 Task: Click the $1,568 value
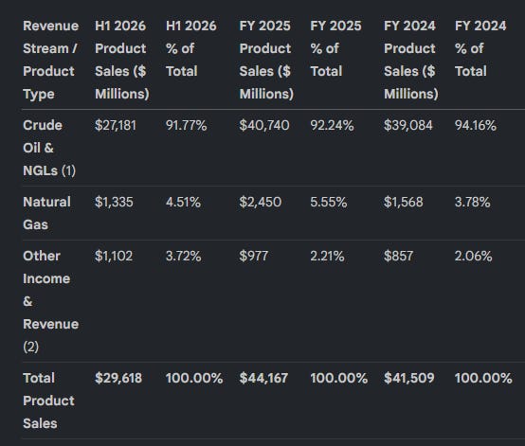pyautogui.click(x=404, y=202)
